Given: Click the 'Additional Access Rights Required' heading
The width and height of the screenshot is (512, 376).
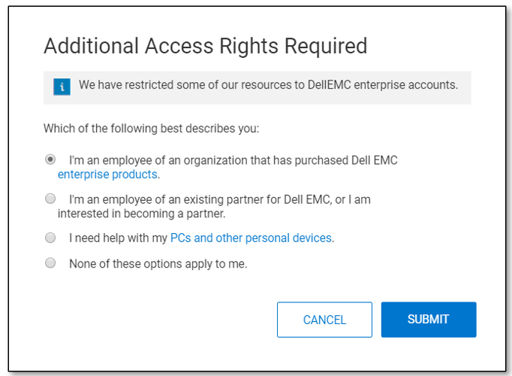Looking at the screenshot, I should tap(205, 47).
